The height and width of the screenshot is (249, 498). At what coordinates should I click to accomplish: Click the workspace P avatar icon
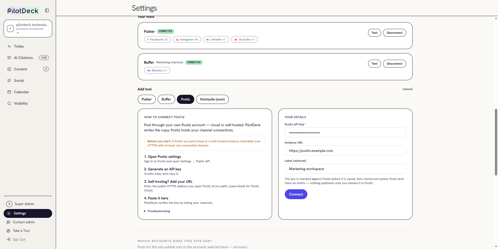click(x=10, y=29)
